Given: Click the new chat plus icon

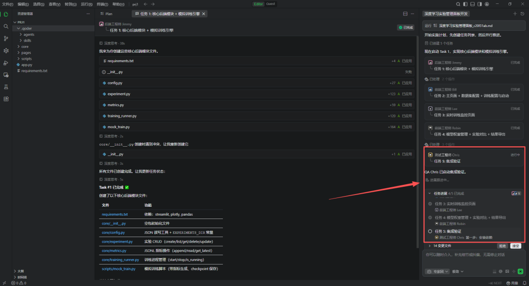Looking at the screenshot, I should click(515, 14).
